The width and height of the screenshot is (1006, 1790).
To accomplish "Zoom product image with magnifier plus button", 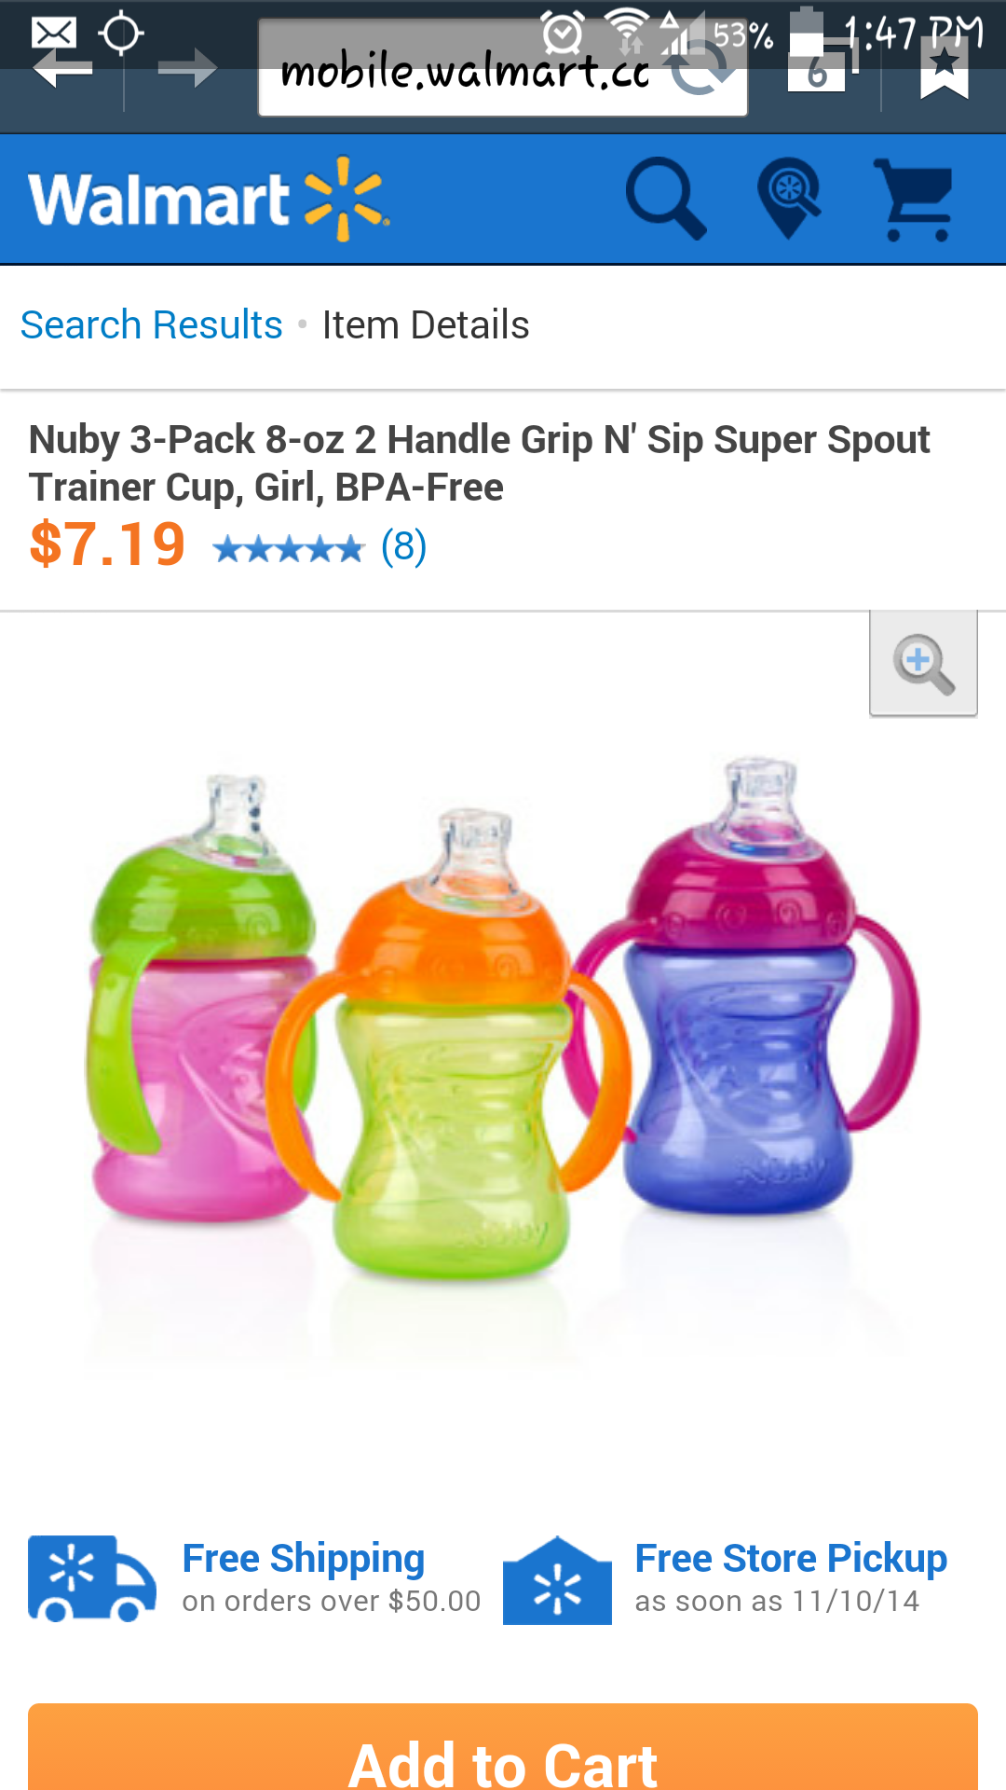I will (923, 664).
